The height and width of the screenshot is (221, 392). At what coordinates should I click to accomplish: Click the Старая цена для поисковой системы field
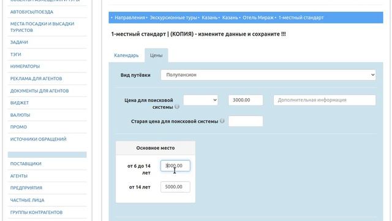coord(246,122)
